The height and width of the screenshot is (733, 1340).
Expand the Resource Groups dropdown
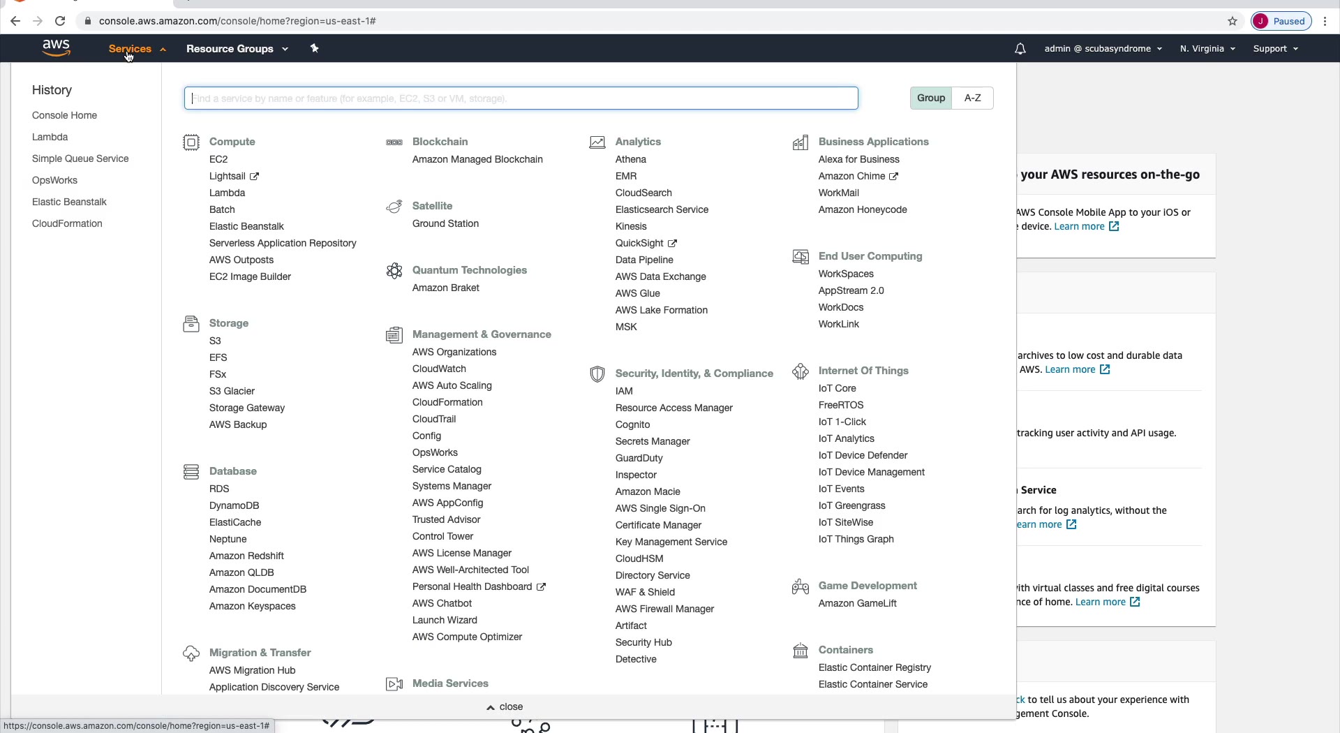pos(237,49)
